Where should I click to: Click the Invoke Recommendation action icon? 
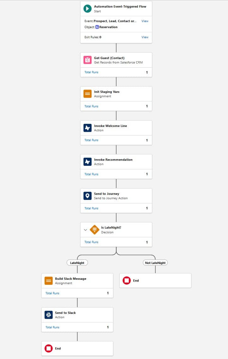pos(87,162)
